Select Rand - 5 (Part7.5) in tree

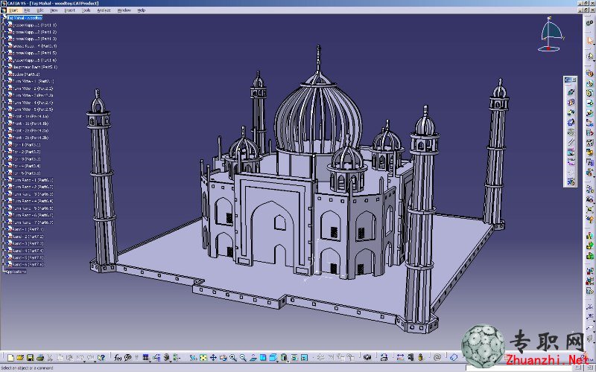click(28, 257)
